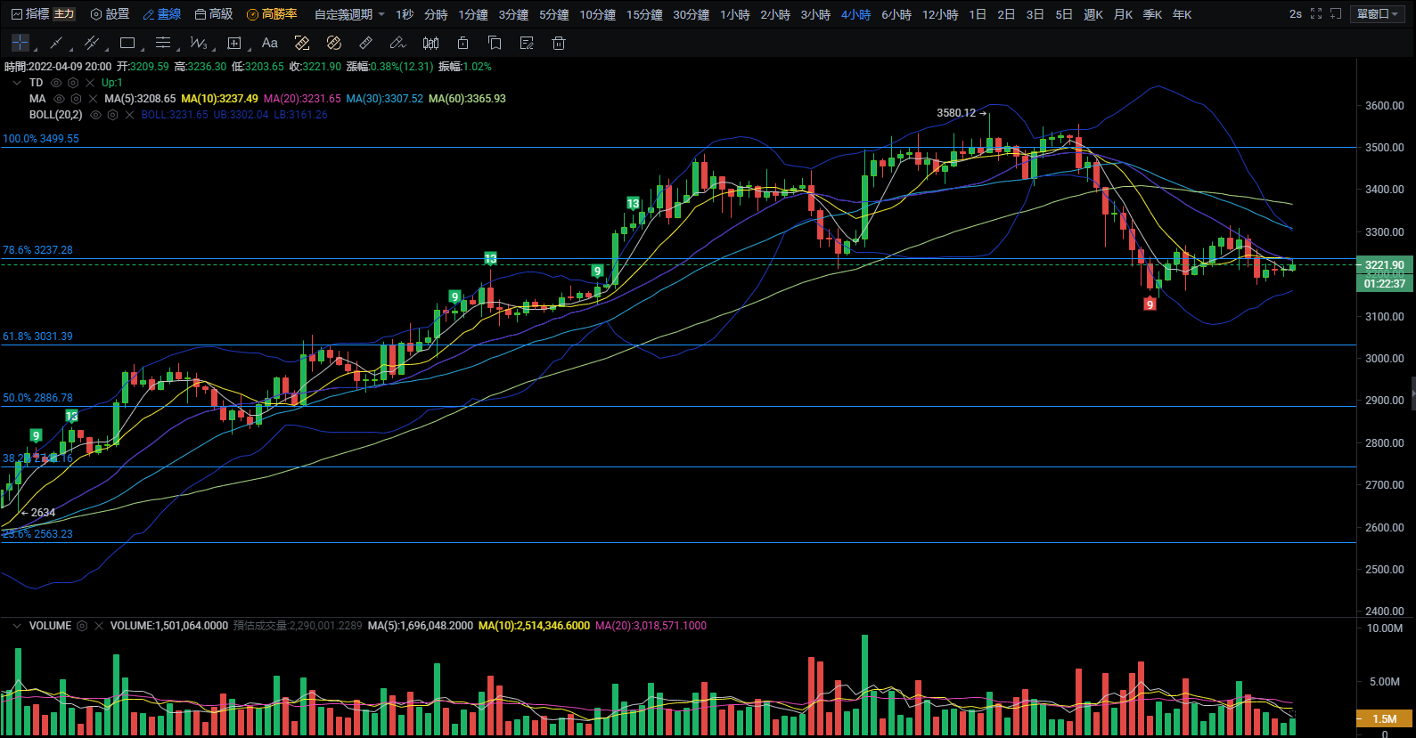Expand rectangle tool options arrow
1416x738 pixels.
point(141,48)
